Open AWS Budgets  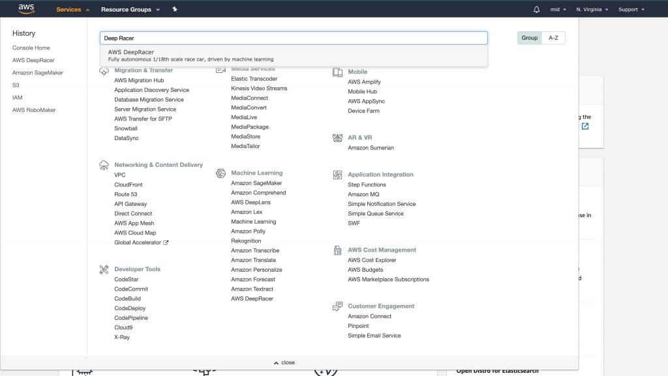pos(365,270)
